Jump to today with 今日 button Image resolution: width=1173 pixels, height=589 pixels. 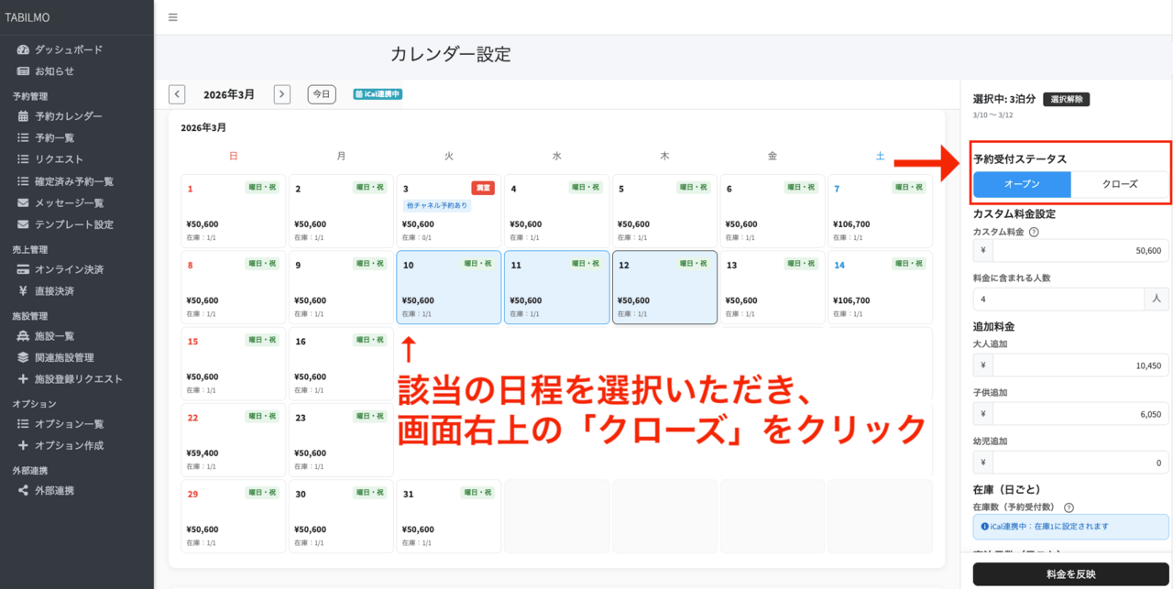(x=321, y=94)
